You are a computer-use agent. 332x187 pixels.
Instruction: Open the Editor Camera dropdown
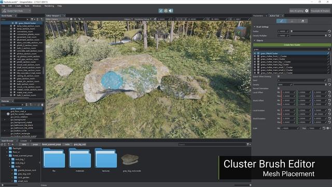[x=57, y=19]
